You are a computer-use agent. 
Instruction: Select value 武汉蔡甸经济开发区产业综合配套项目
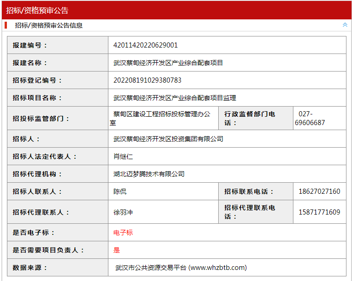pyautogui.click(x=168, y=63)
